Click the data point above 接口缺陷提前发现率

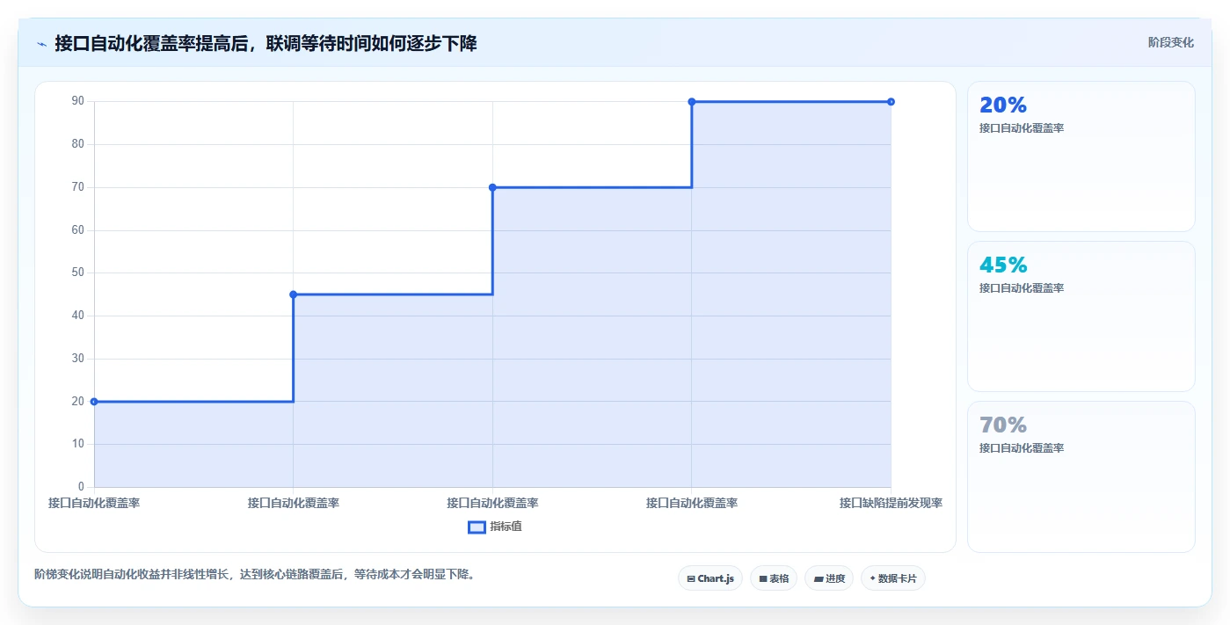click(891, 102)
